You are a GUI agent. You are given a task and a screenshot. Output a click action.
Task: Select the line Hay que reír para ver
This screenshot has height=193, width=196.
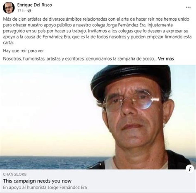point(23,51)
